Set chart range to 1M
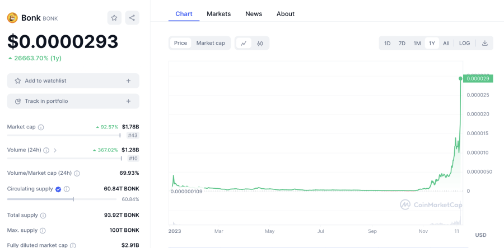504x248 pixels. pyautogui.click(x=417, y=43)
